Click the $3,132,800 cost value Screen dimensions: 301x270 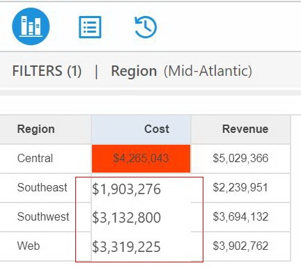[126, 218]
